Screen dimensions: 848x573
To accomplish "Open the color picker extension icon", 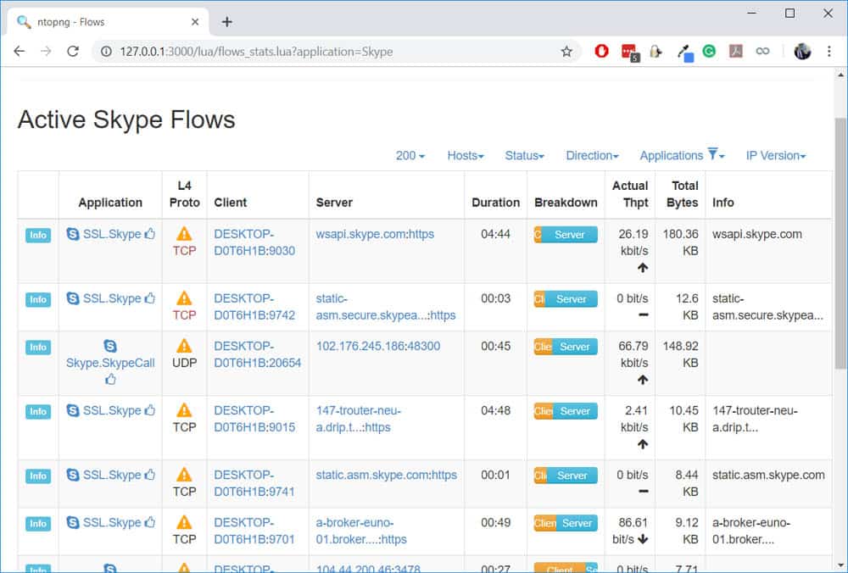I will pyautogui.click(x=685, y=53).
